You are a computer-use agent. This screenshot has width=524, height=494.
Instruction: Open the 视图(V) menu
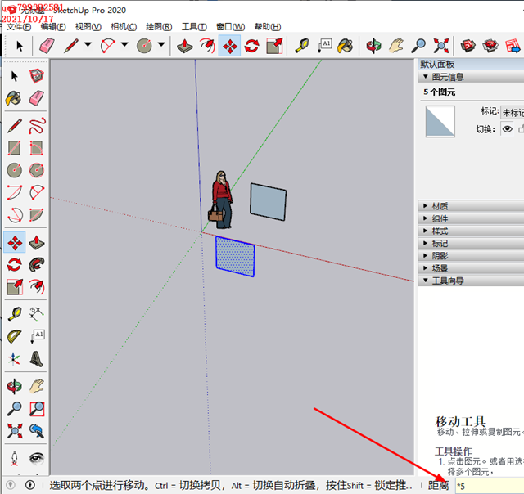pos(88,27)
